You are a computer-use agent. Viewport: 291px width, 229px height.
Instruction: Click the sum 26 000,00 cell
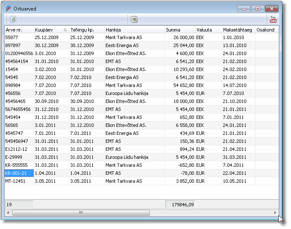pos(180,37)
